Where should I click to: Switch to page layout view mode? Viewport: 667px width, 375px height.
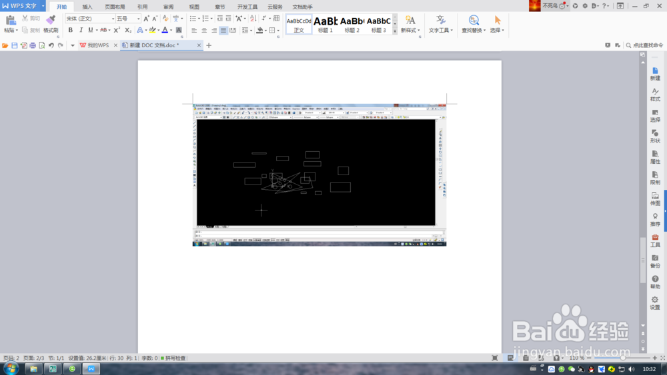(x=510, y=358)
